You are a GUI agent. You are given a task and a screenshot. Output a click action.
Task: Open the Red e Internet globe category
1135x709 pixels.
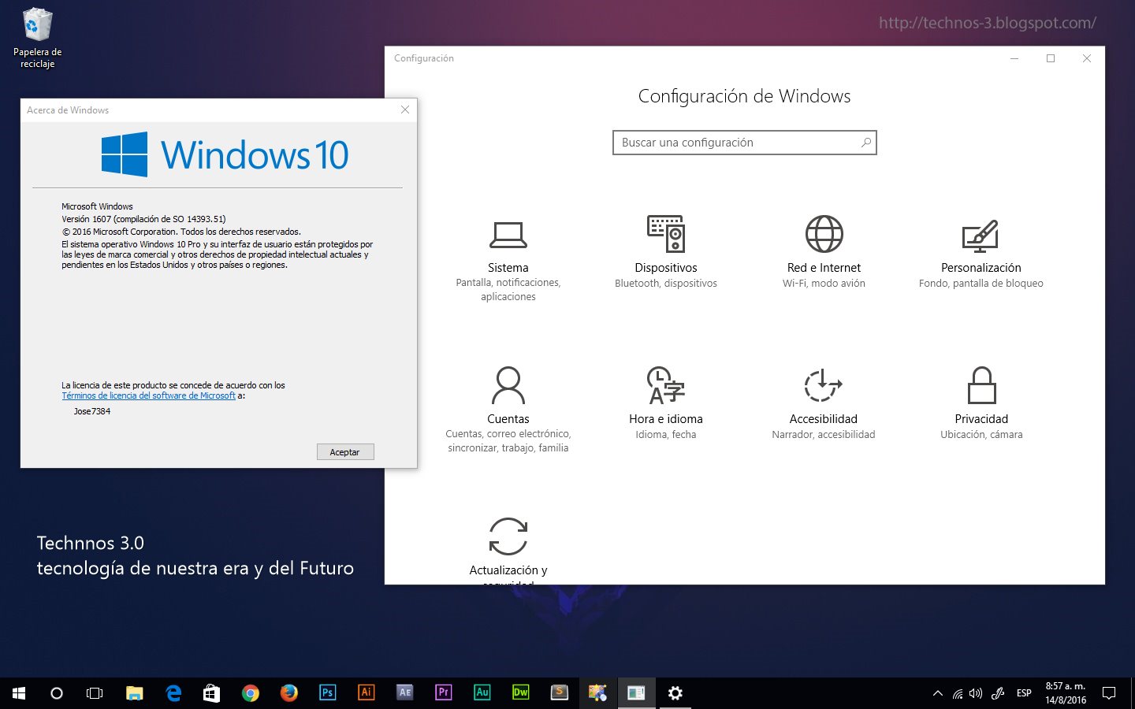pos(824,252)
